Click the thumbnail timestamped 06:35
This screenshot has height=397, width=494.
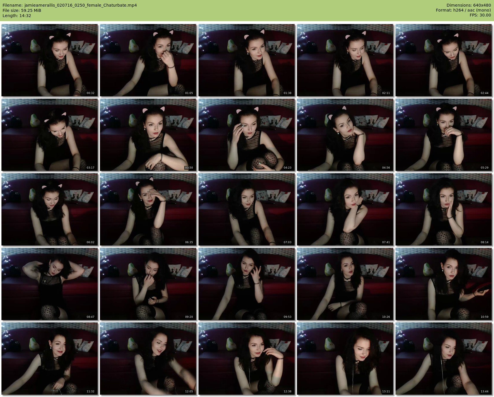(x=148, y=209)
